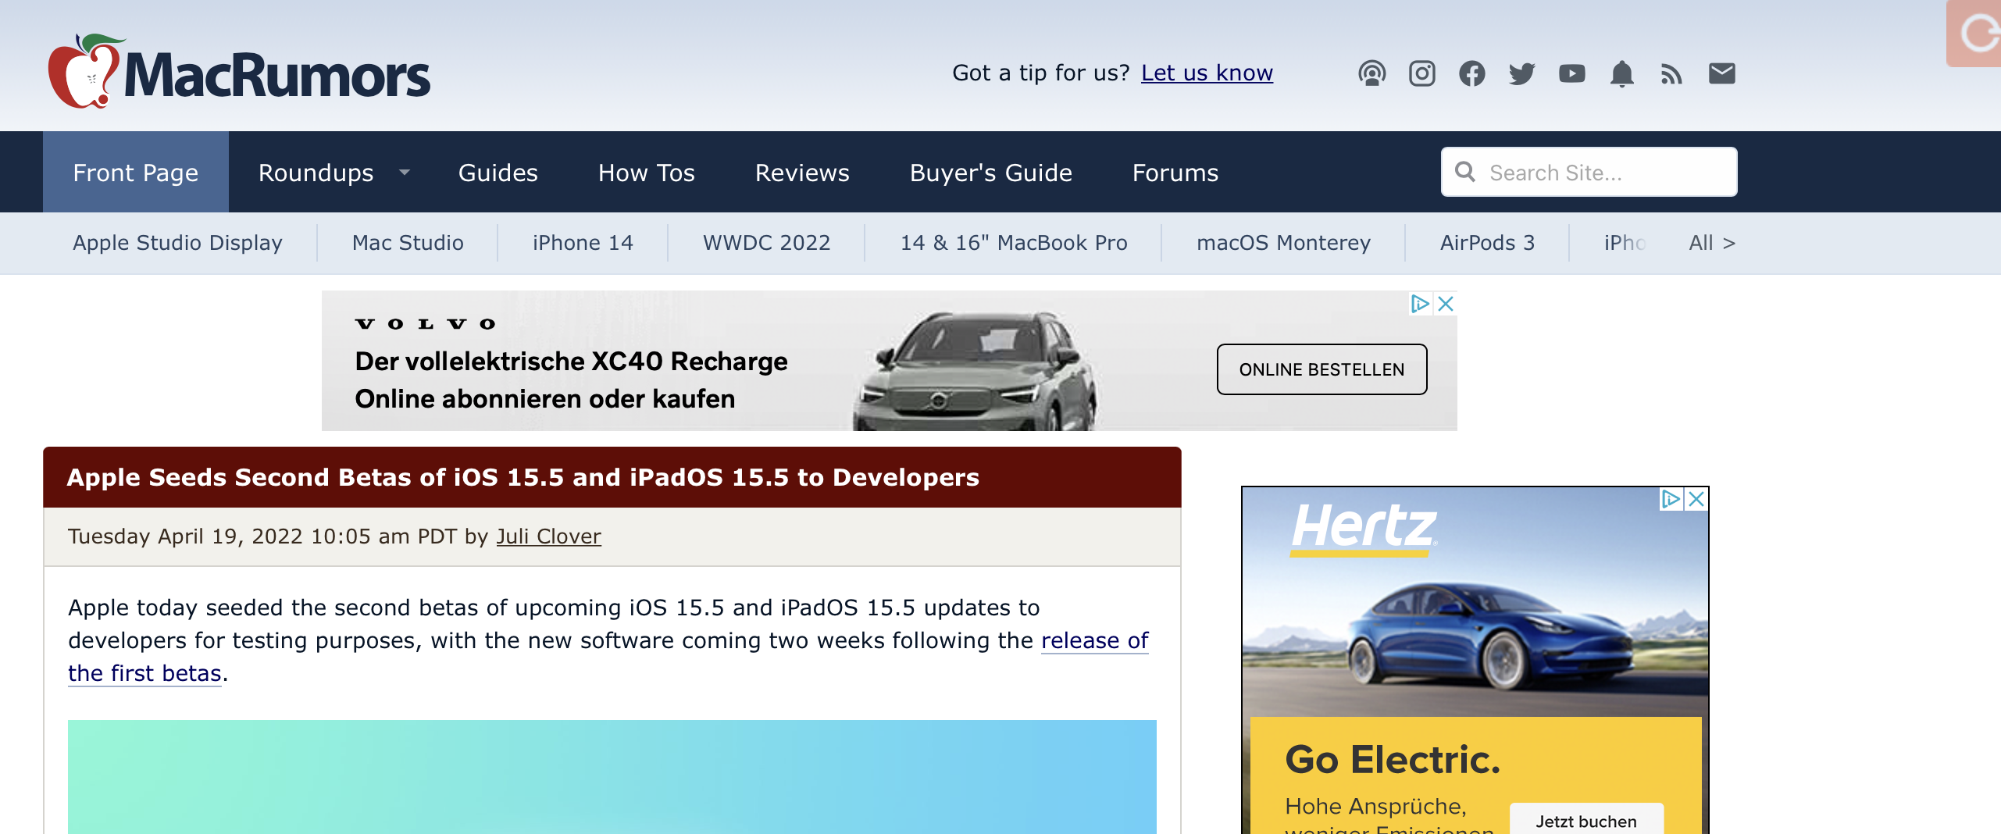
Task: Open the Buyer's Guide page
Action: [x=991, y=173]
